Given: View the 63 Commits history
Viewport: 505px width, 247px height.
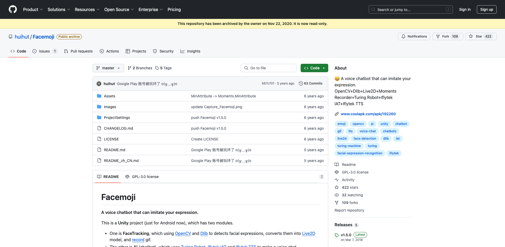Looking at the screenshot, I should pyautogui.click(x=311, y=83).
